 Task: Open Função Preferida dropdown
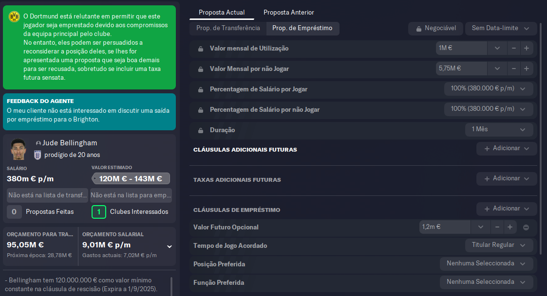click(486, 282)
